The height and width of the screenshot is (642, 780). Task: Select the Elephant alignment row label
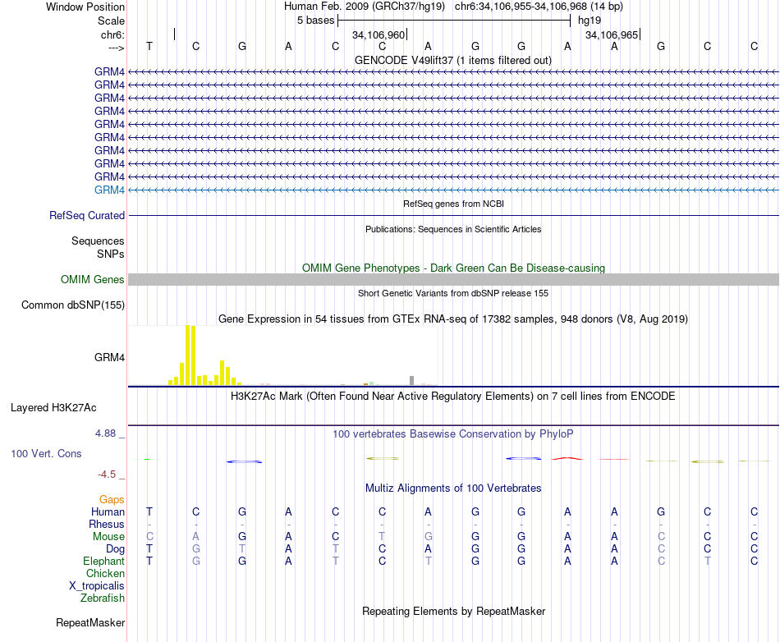pyautogui.click(x=104, y=561)
